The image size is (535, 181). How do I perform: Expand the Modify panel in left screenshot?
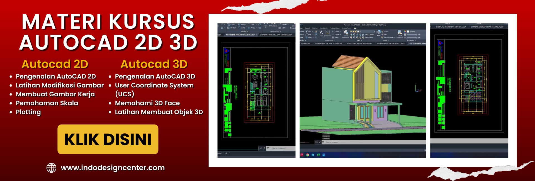pos(244,31)
